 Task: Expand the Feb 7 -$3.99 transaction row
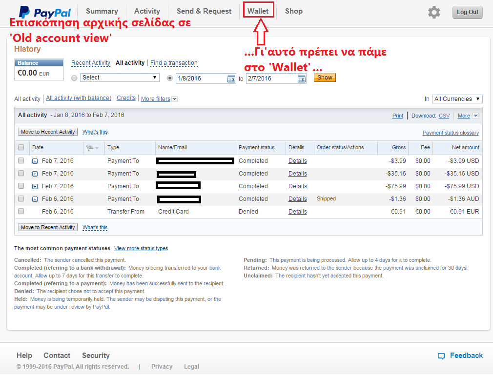coord(35,161)
